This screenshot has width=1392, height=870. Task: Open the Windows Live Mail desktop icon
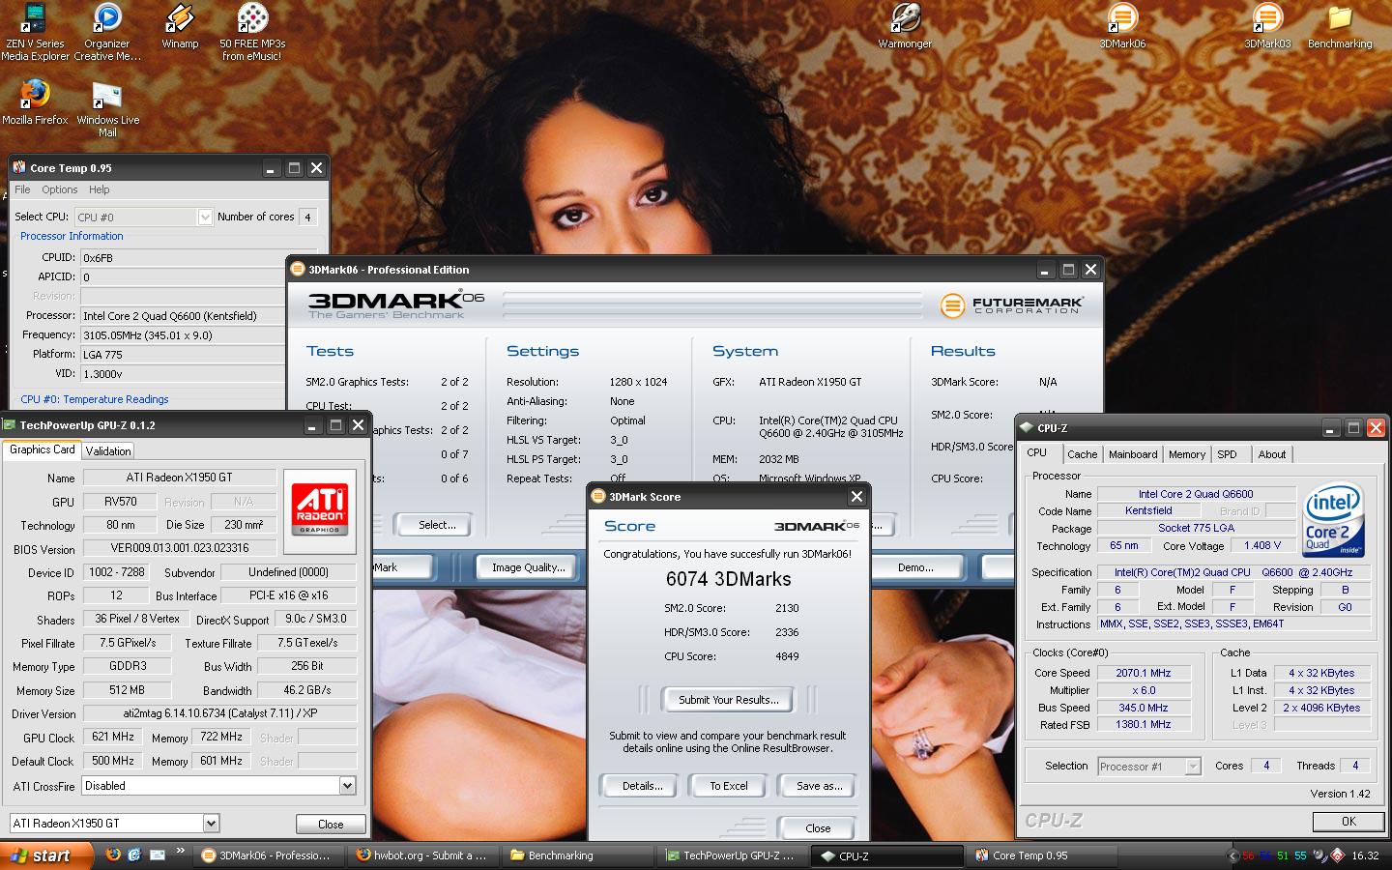pyautogui.click(x=107, y=108)
